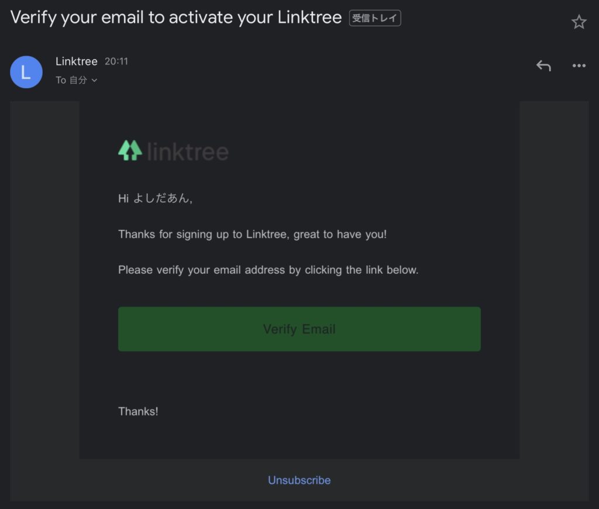Click the reply arrow icon
The height and width of the screenshot is (509, 599).
[543, 66]
